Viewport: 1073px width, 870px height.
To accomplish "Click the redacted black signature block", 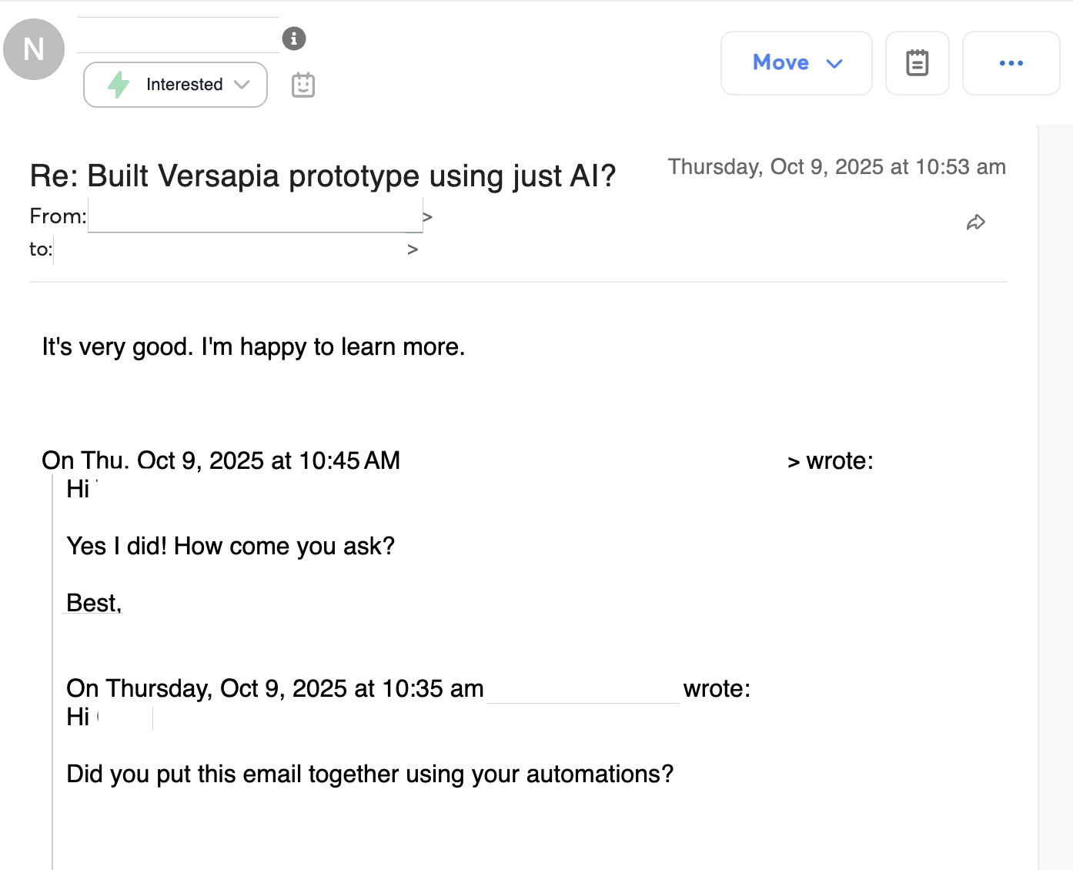I will (x=279, y=830).
